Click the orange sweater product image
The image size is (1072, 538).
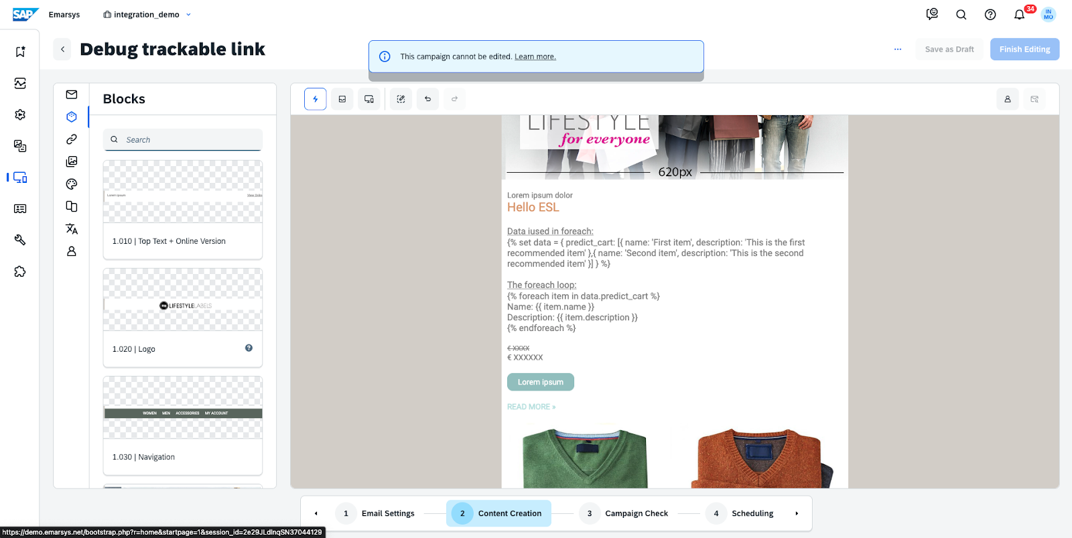[x=760, y=459]
